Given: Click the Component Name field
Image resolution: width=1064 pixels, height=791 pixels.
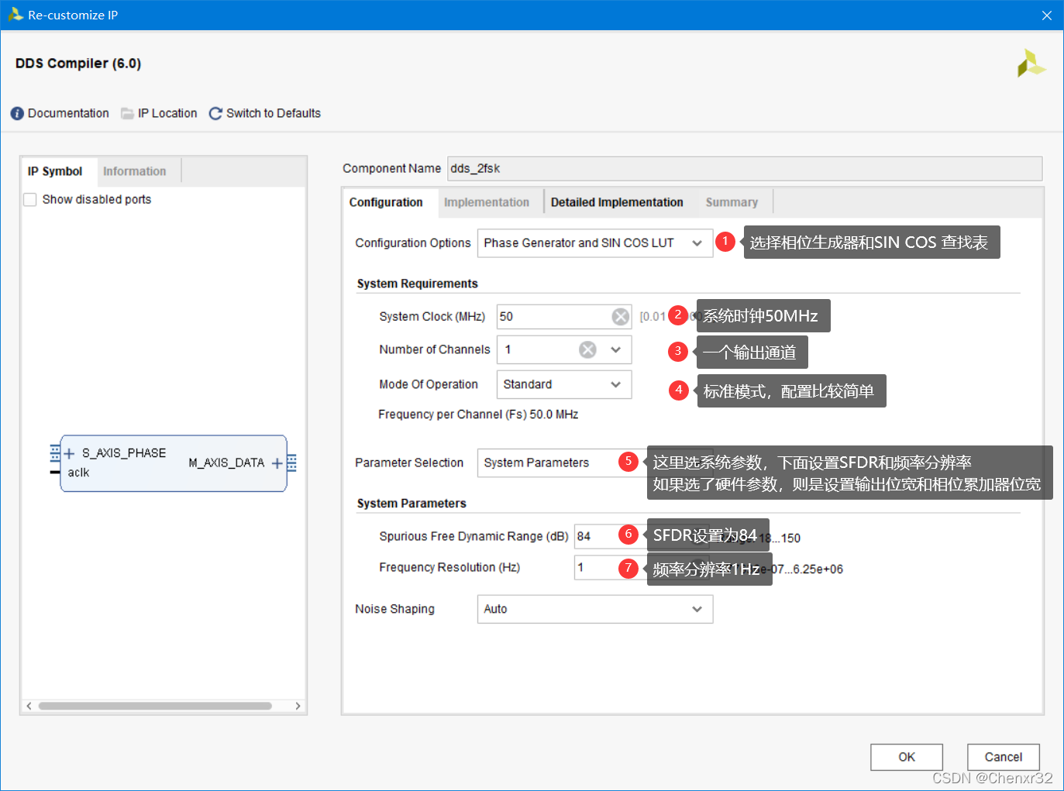Looking at the screenshot, I should pos(745,169).
